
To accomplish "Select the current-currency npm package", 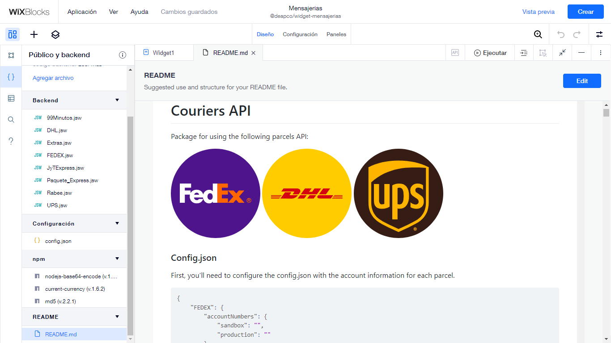I will (74, 289).
